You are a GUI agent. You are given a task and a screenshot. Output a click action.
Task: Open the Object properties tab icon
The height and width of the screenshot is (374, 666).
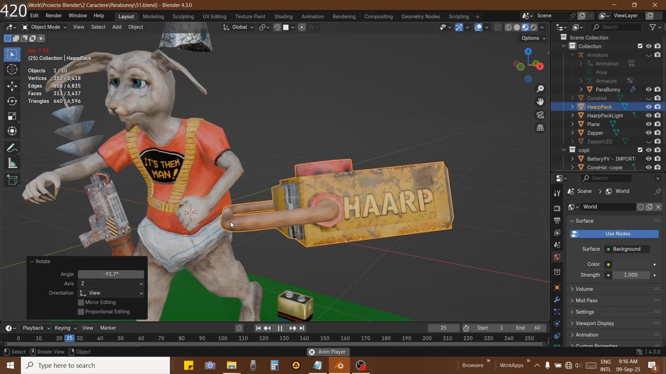click(557, 287)
